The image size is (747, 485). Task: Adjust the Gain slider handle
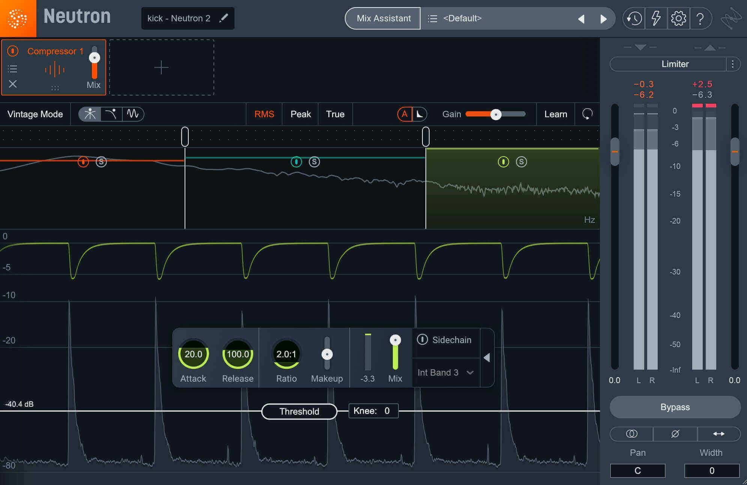pyautogui.click(x=496, y=114)
